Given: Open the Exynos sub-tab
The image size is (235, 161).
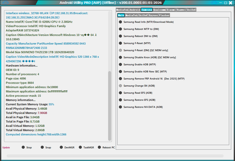Looking at the screenshot, I should pyautogui.click(x=153, y=15).
